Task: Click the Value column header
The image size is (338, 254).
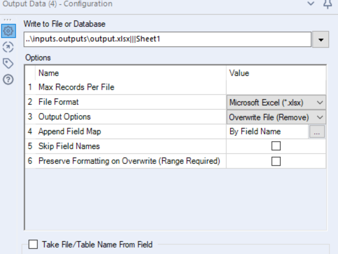Action: pyautogui.click(x=239, y=73)
